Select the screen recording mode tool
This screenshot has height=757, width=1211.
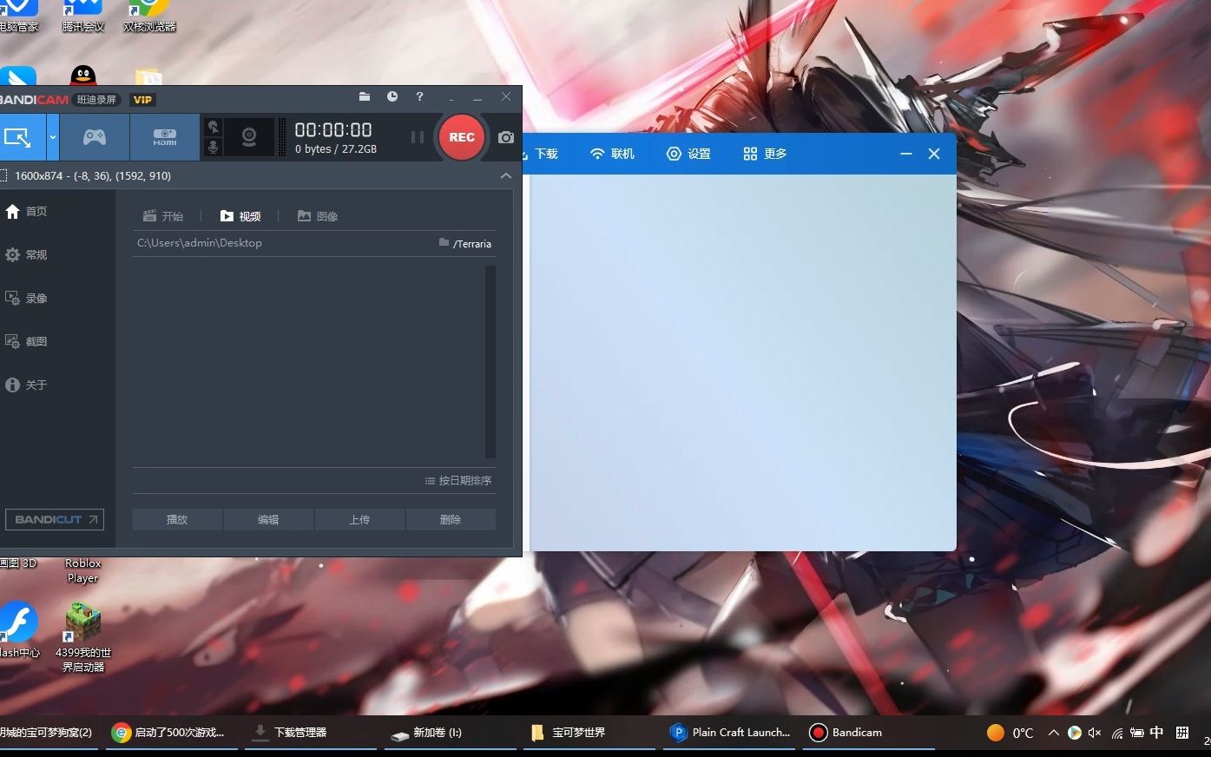pyautogui.click(x=21, y=136)
